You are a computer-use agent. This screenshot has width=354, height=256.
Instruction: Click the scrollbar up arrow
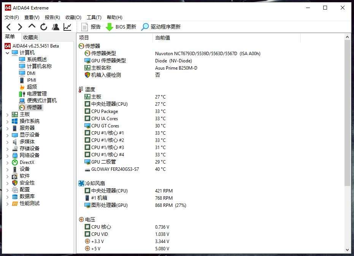click(347, 37)
